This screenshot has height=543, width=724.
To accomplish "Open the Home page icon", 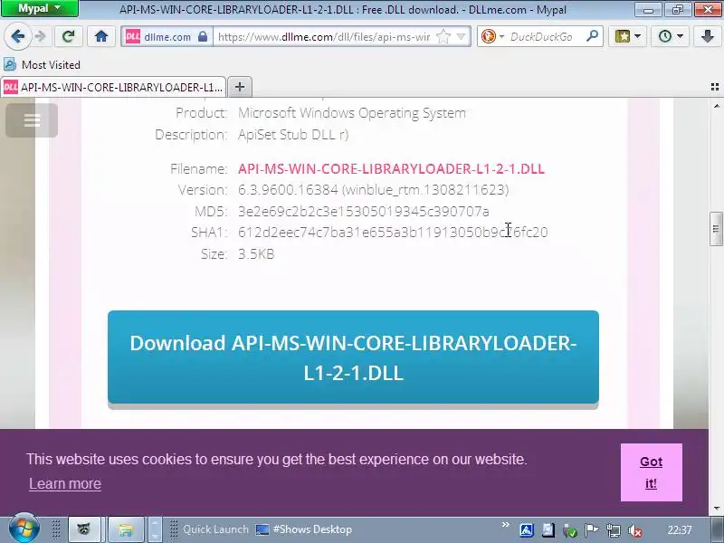I will point(101,36).
